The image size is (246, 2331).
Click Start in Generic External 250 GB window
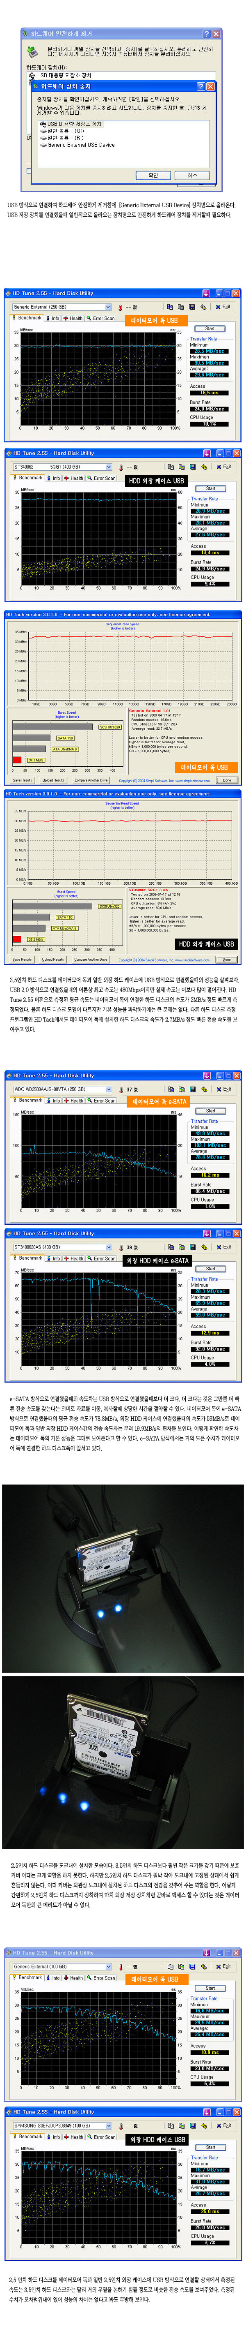(210, 328)
